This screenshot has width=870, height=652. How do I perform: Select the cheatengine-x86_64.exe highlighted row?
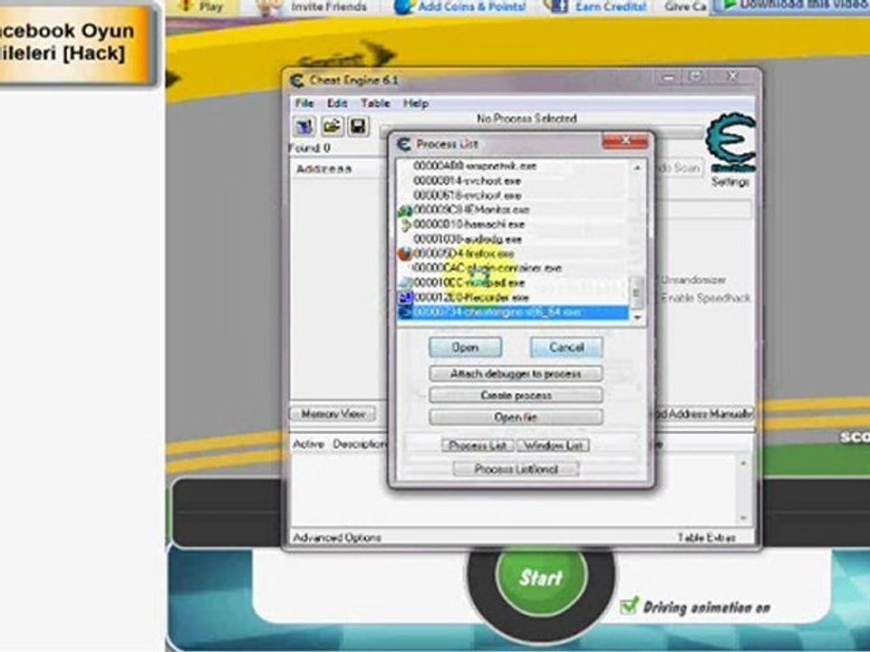[514, 312]
